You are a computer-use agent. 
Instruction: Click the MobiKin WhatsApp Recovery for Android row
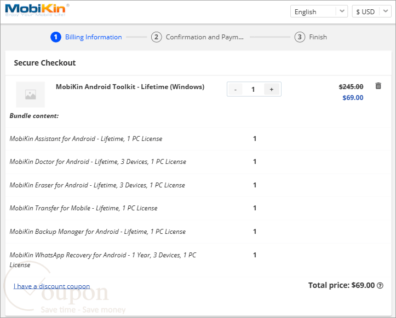(x=198, y=260)
